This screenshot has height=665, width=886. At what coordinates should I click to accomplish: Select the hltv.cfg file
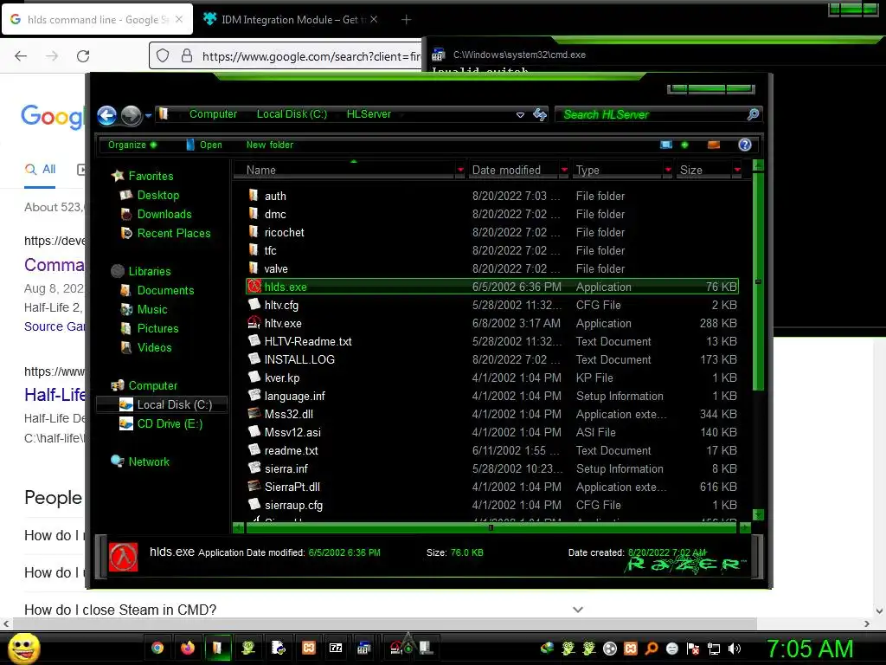pos(281,306)
